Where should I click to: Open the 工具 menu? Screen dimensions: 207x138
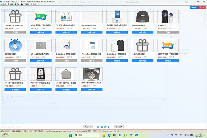[x=4, y=4]
